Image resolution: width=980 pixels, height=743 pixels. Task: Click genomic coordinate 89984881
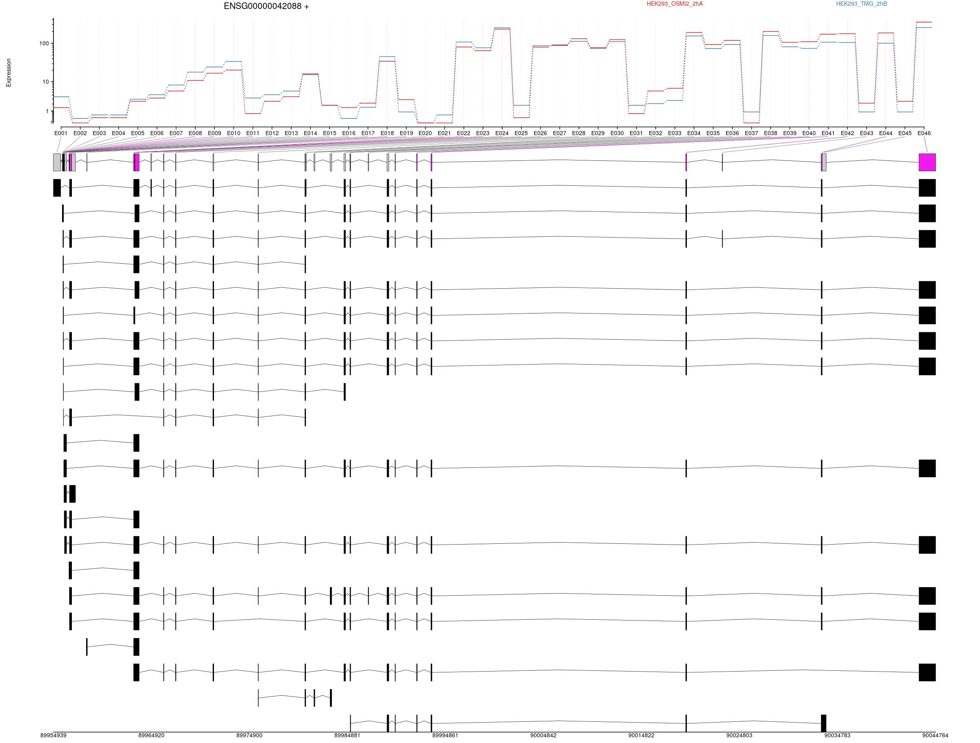point(347,736)
